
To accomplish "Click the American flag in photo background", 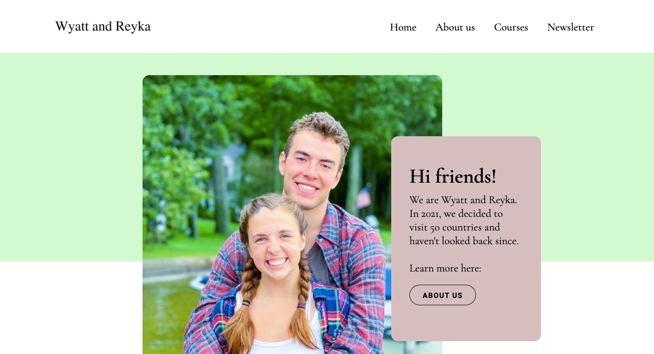I will click(x=363, y=197).
